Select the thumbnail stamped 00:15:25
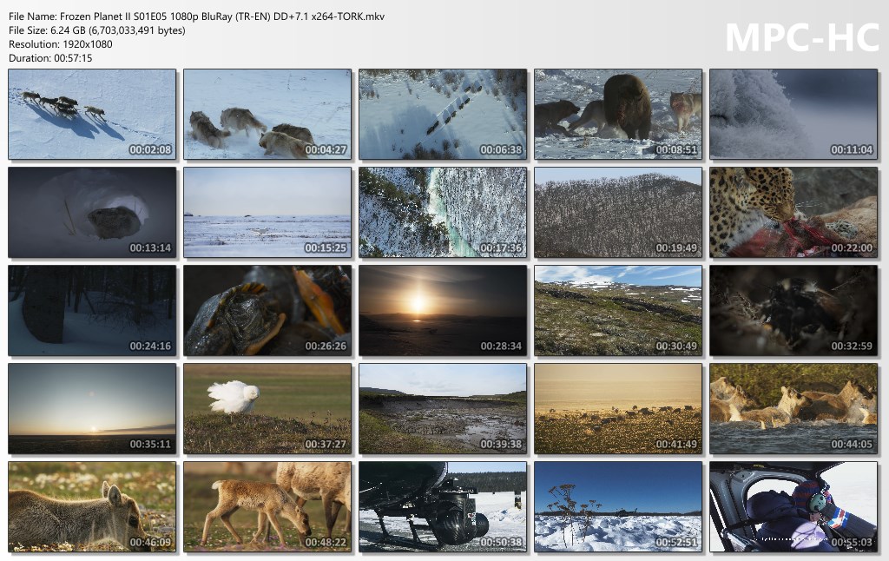This screenshot has height=561, width=889. tap(267, 212)
